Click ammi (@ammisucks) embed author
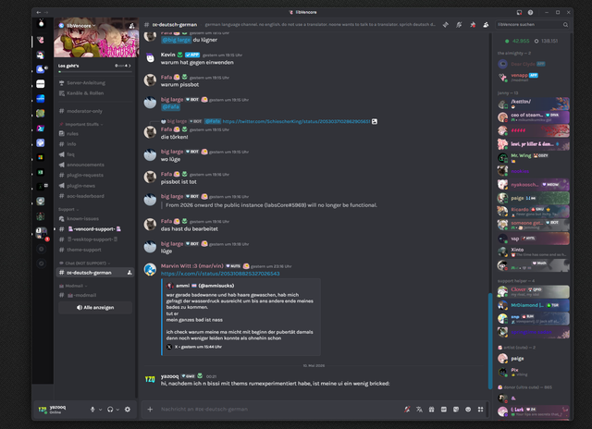 pyautogui.click(x=205, y=286)
